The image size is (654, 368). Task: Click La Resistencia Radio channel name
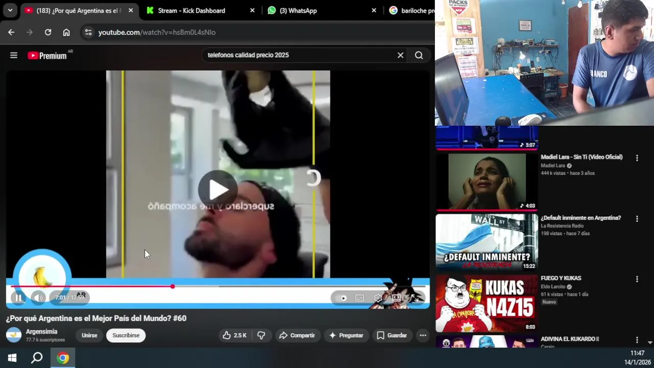[562, 226]
